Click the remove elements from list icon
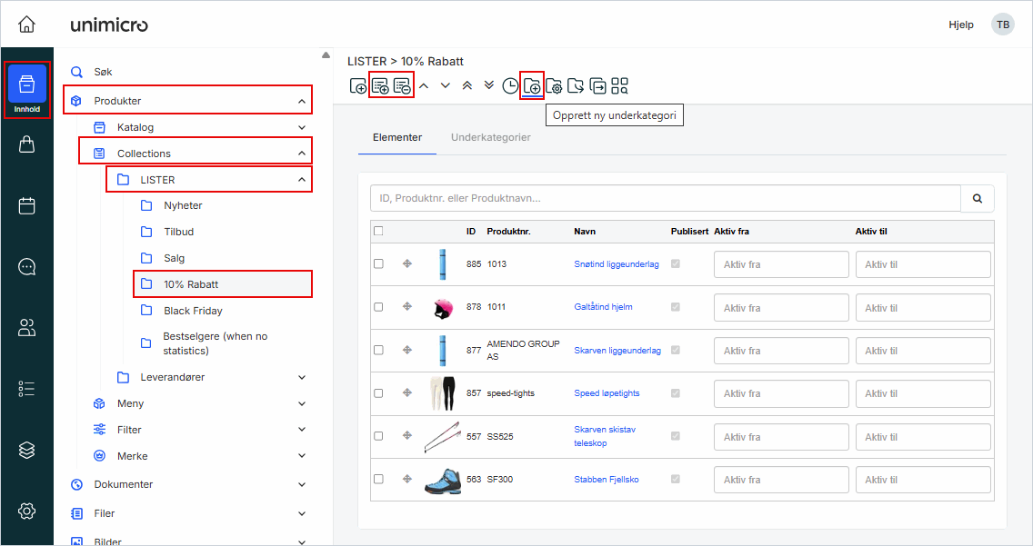This screenshot has height=546, width=1033. click(x=402, y=85)
